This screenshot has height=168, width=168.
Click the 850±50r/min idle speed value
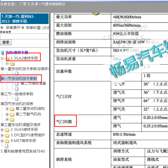[x=124, y=134]
